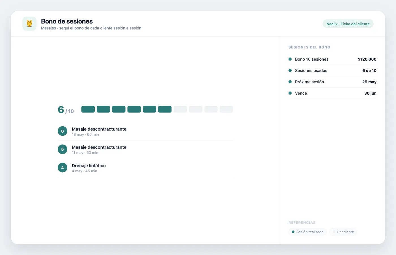Open Masaje descontracturante from 11 may
This screenshot has width=396, height=255.
(145, 150)
